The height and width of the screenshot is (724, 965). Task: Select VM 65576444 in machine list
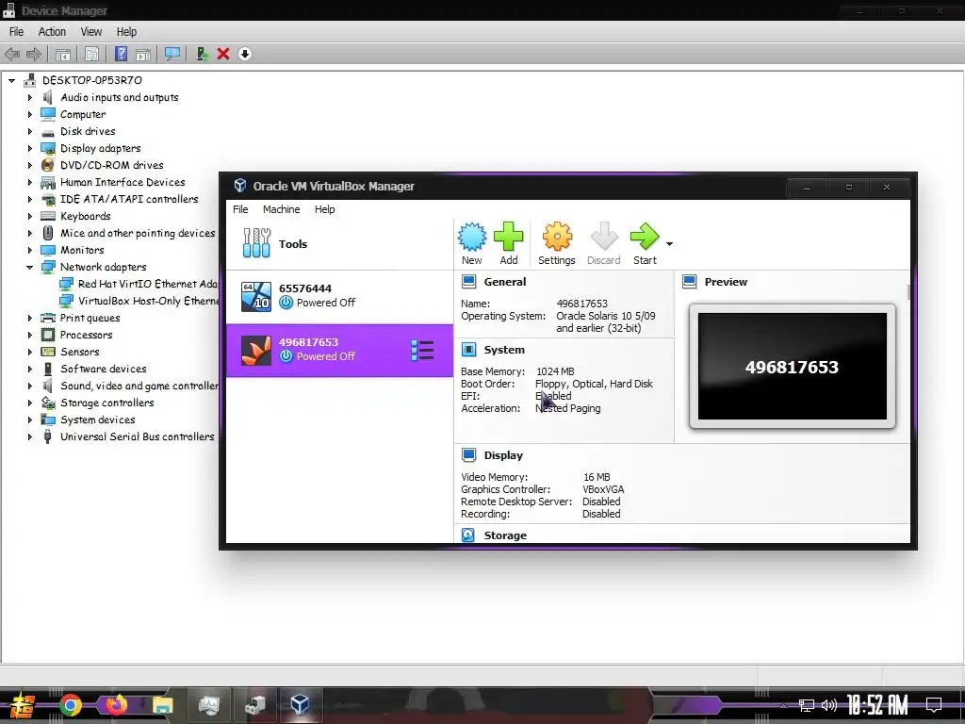[x=339, y=296]
